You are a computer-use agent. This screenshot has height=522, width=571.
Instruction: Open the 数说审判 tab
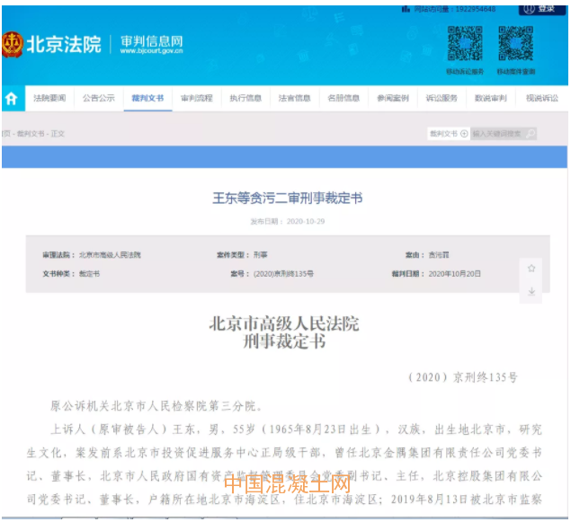click(x=491, y=98)
